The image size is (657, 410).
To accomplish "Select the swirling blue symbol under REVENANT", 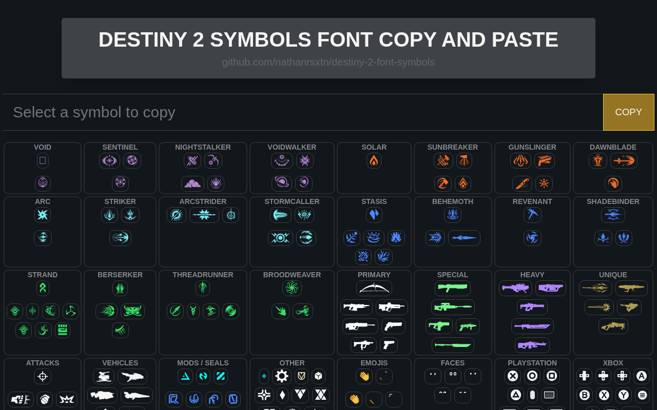I will tap(532, 238).
